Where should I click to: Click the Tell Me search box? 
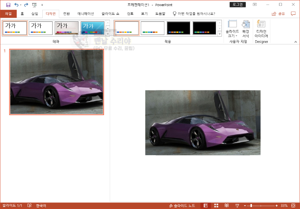click(194, 14)
